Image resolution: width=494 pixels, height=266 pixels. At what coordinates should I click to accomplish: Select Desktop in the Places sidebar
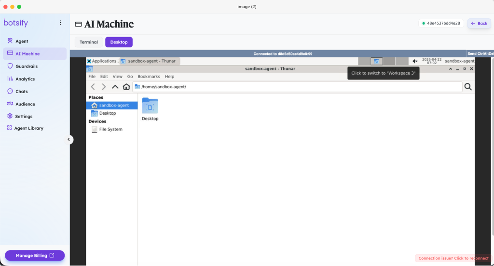pos(112,113)
